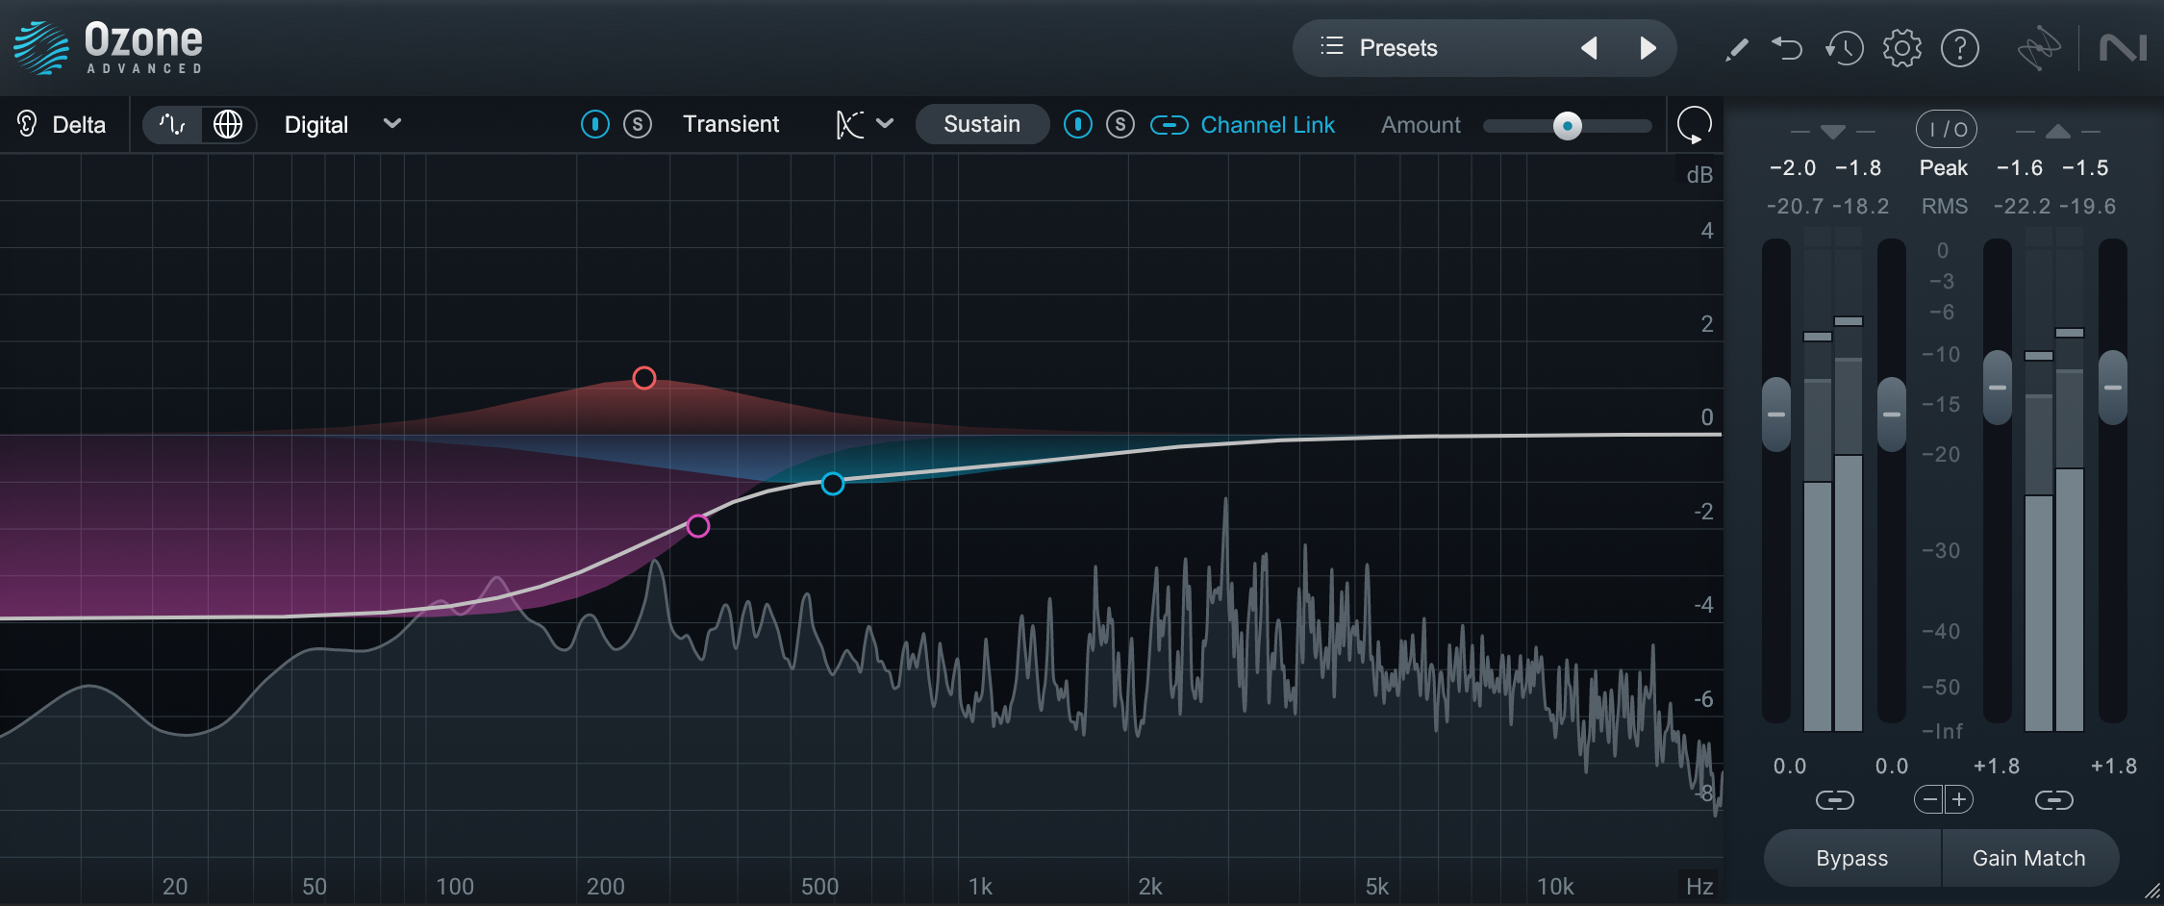Select the red EQ node
This screenshot has width=2164, height=906.
coord(644,378)
